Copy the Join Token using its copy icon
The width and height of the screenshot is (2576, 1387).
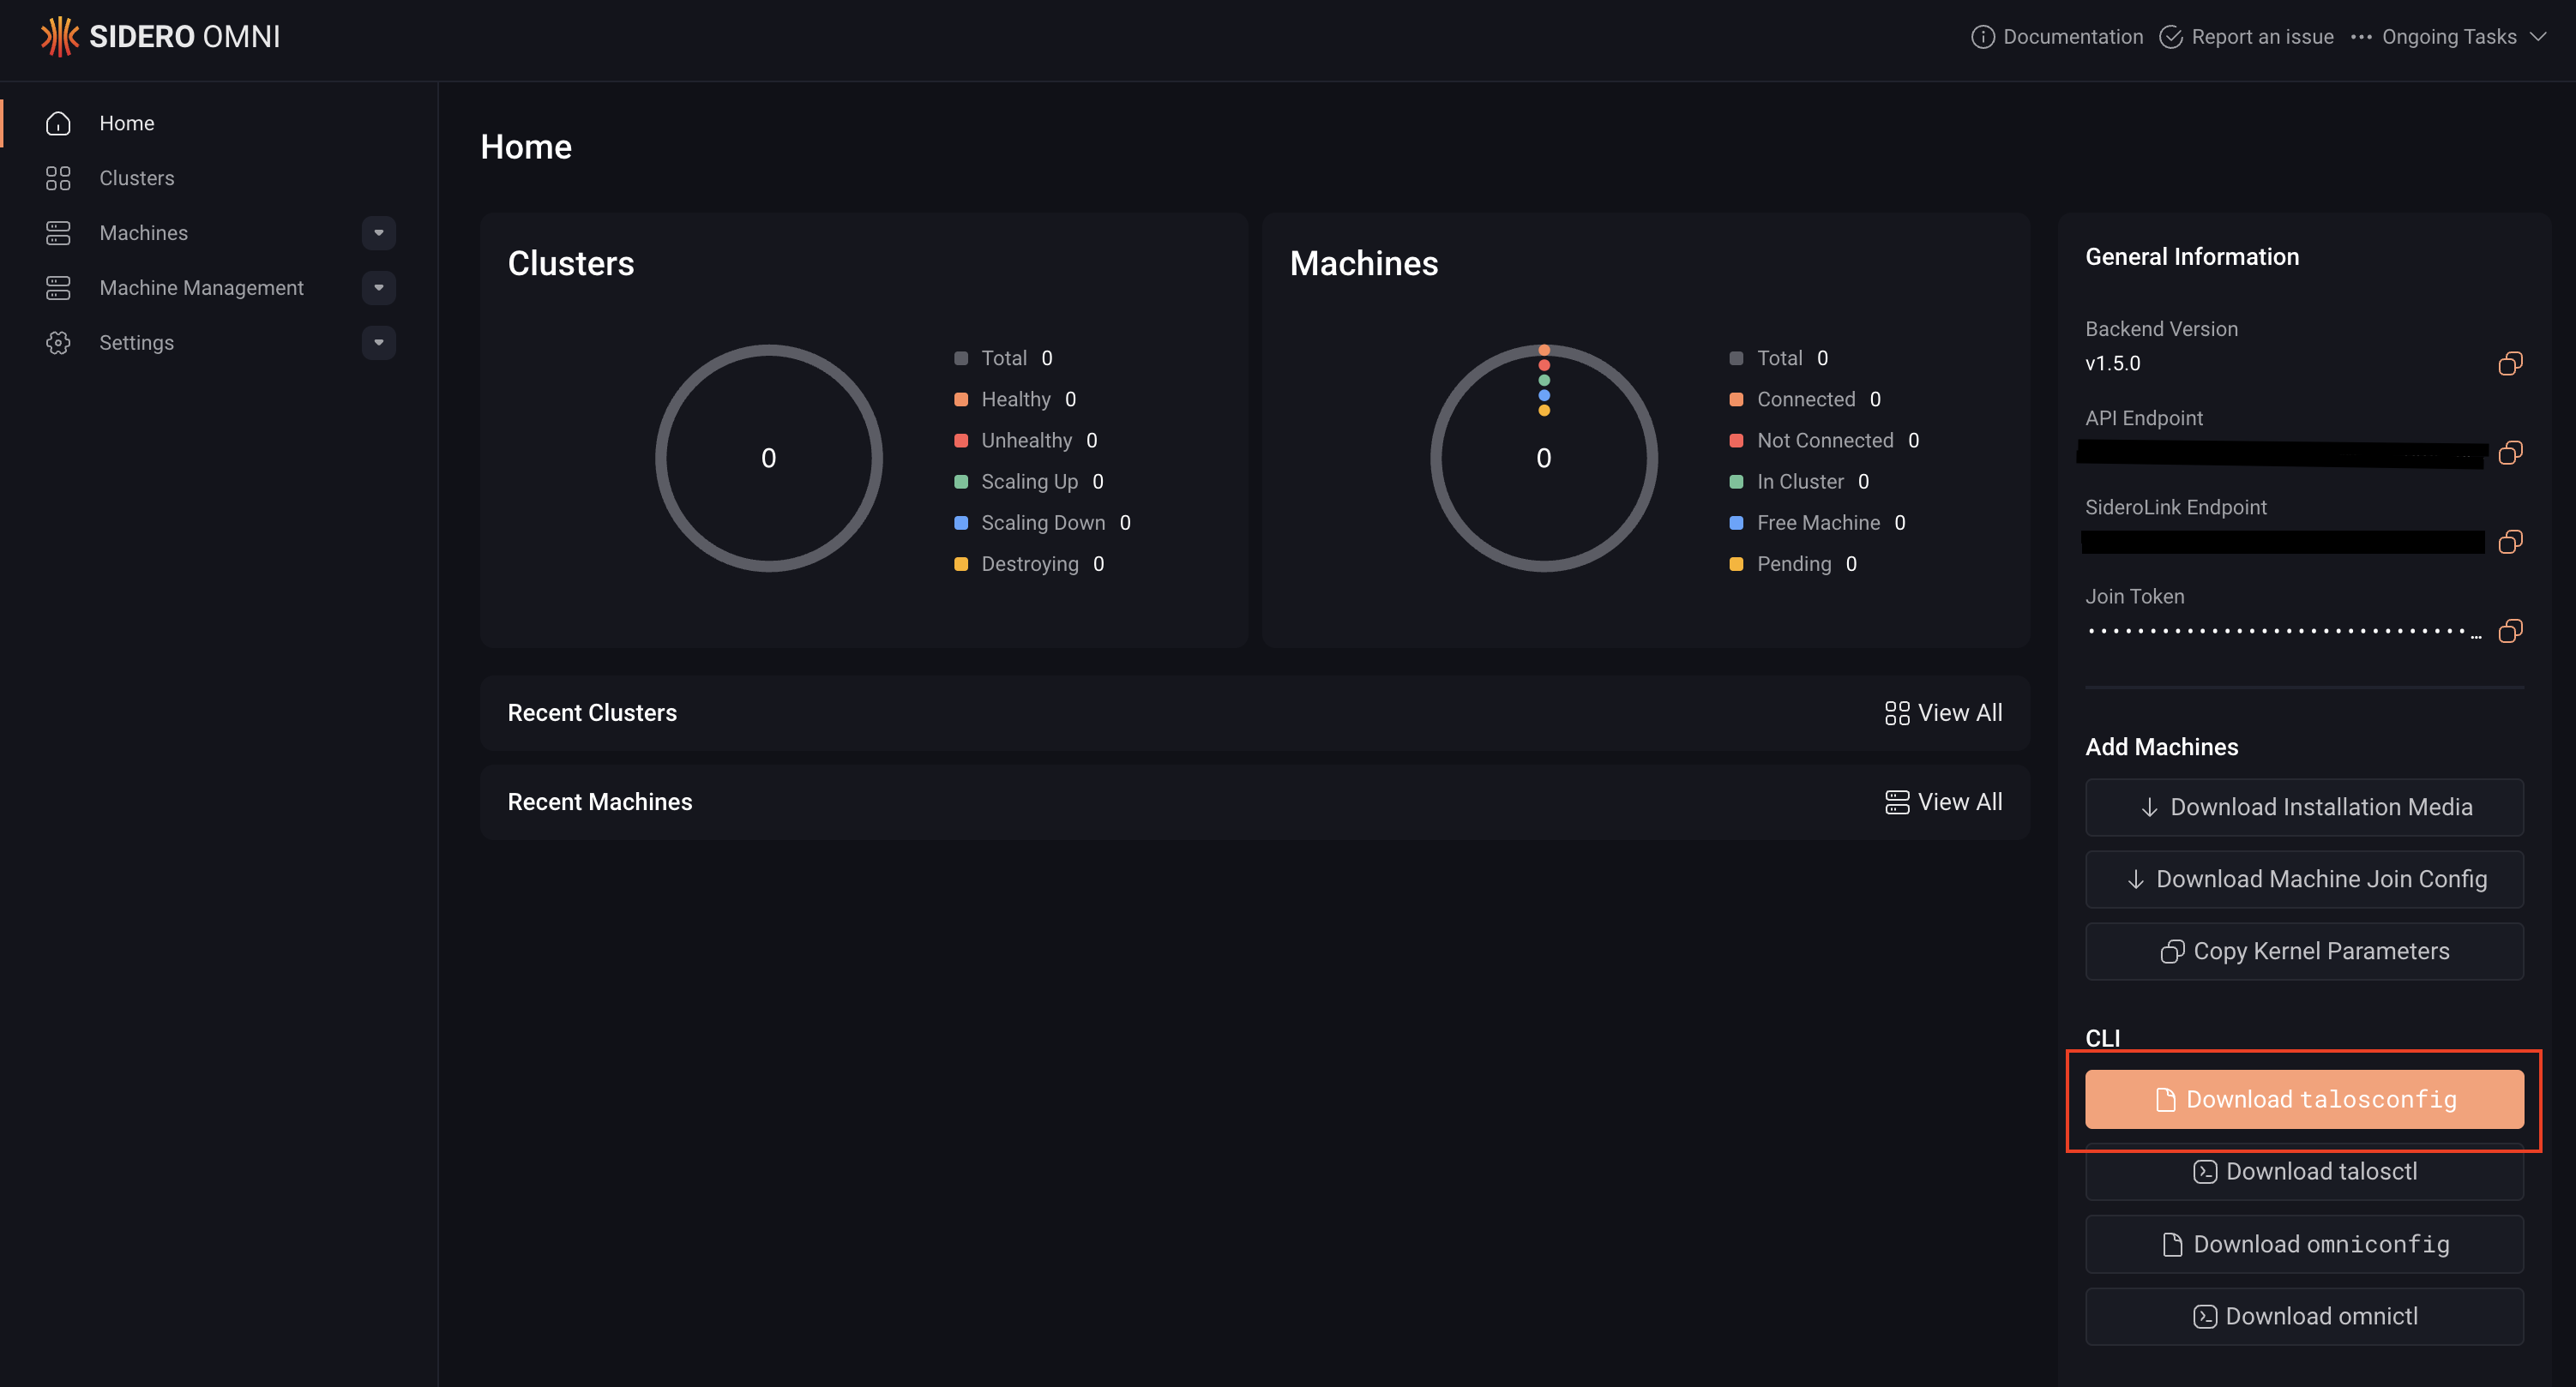pos(2510,631)
